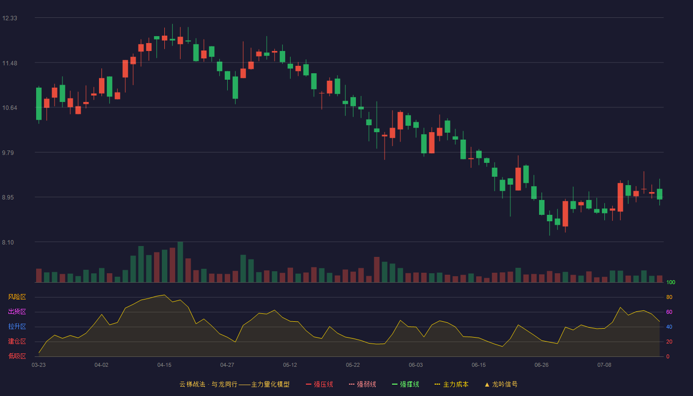The width and height of the screenshot is (693, 396).
Task: Click the 07-08 date label
Action: [604, 365]
